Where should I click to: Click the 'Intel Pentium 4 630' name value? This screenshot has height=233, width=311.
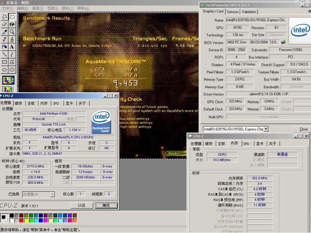(x=54, y=113)
